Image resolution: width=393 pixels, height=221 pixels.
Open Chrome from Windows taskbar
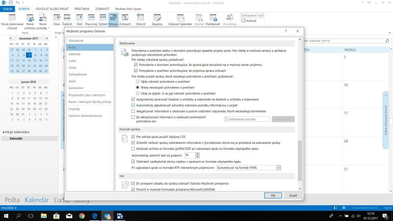pos(82,216)
